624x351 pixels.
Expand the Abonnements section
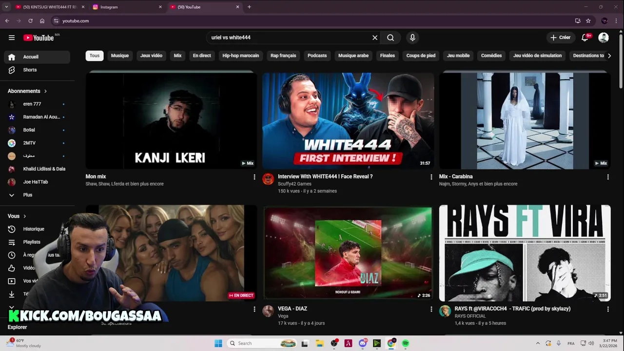(27, 91)
